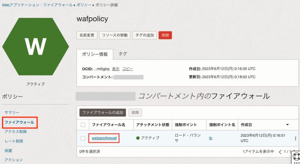Click the コピー link next to OCID
The image size is (300, 164).
click(x=127, y=69)
